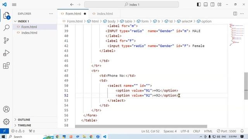This screenshot has height=139, width=248.
Task: Go forward with the navigation arrow
Action: point(79,5)
